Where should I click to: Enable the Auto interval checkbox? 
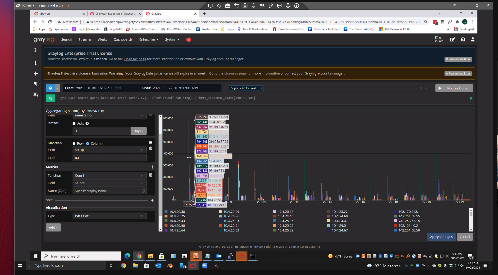(74, 124)
